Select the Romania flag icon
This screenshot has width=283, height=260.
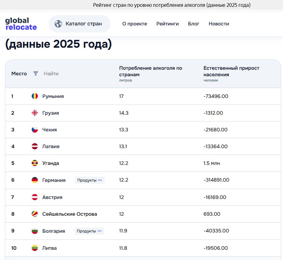(35, 96)
